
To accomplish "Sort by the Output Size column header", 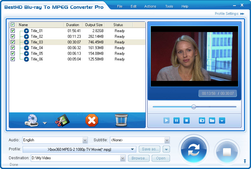I will coord(94,25).
